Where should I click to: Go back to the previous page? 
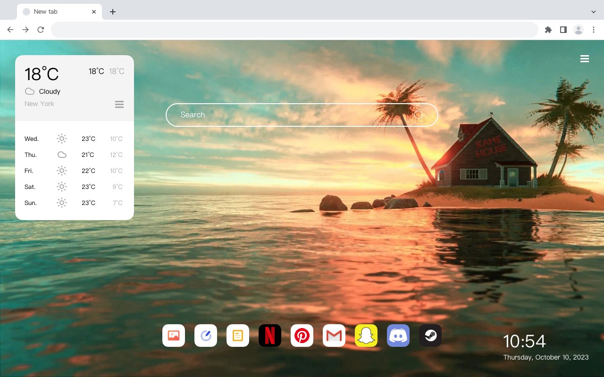pos(10,30)
